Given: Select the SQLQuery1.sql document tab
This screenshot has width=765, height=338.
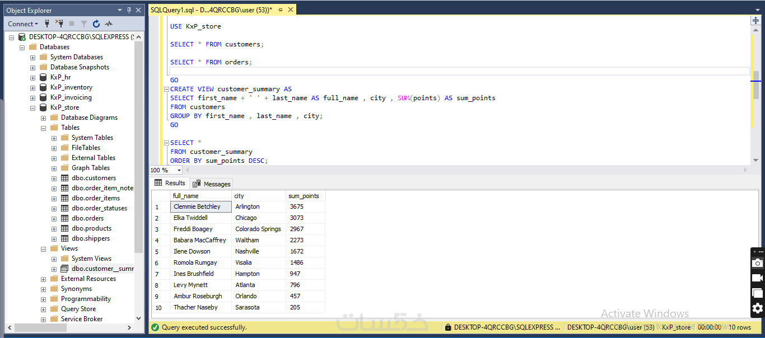Looking at the screenshot, I should coord(211,10).
